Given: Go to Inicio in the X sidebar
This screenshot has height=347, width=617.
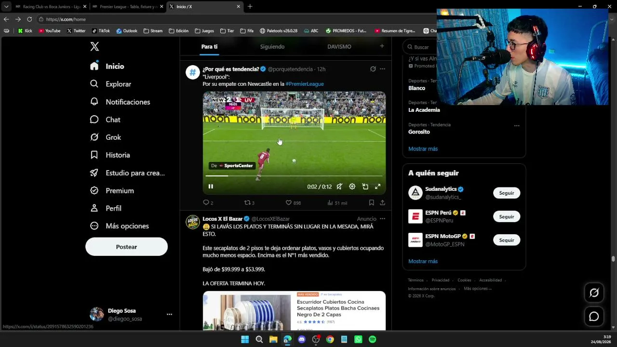Looking at the screenshot, I should (x=107, y=66).
